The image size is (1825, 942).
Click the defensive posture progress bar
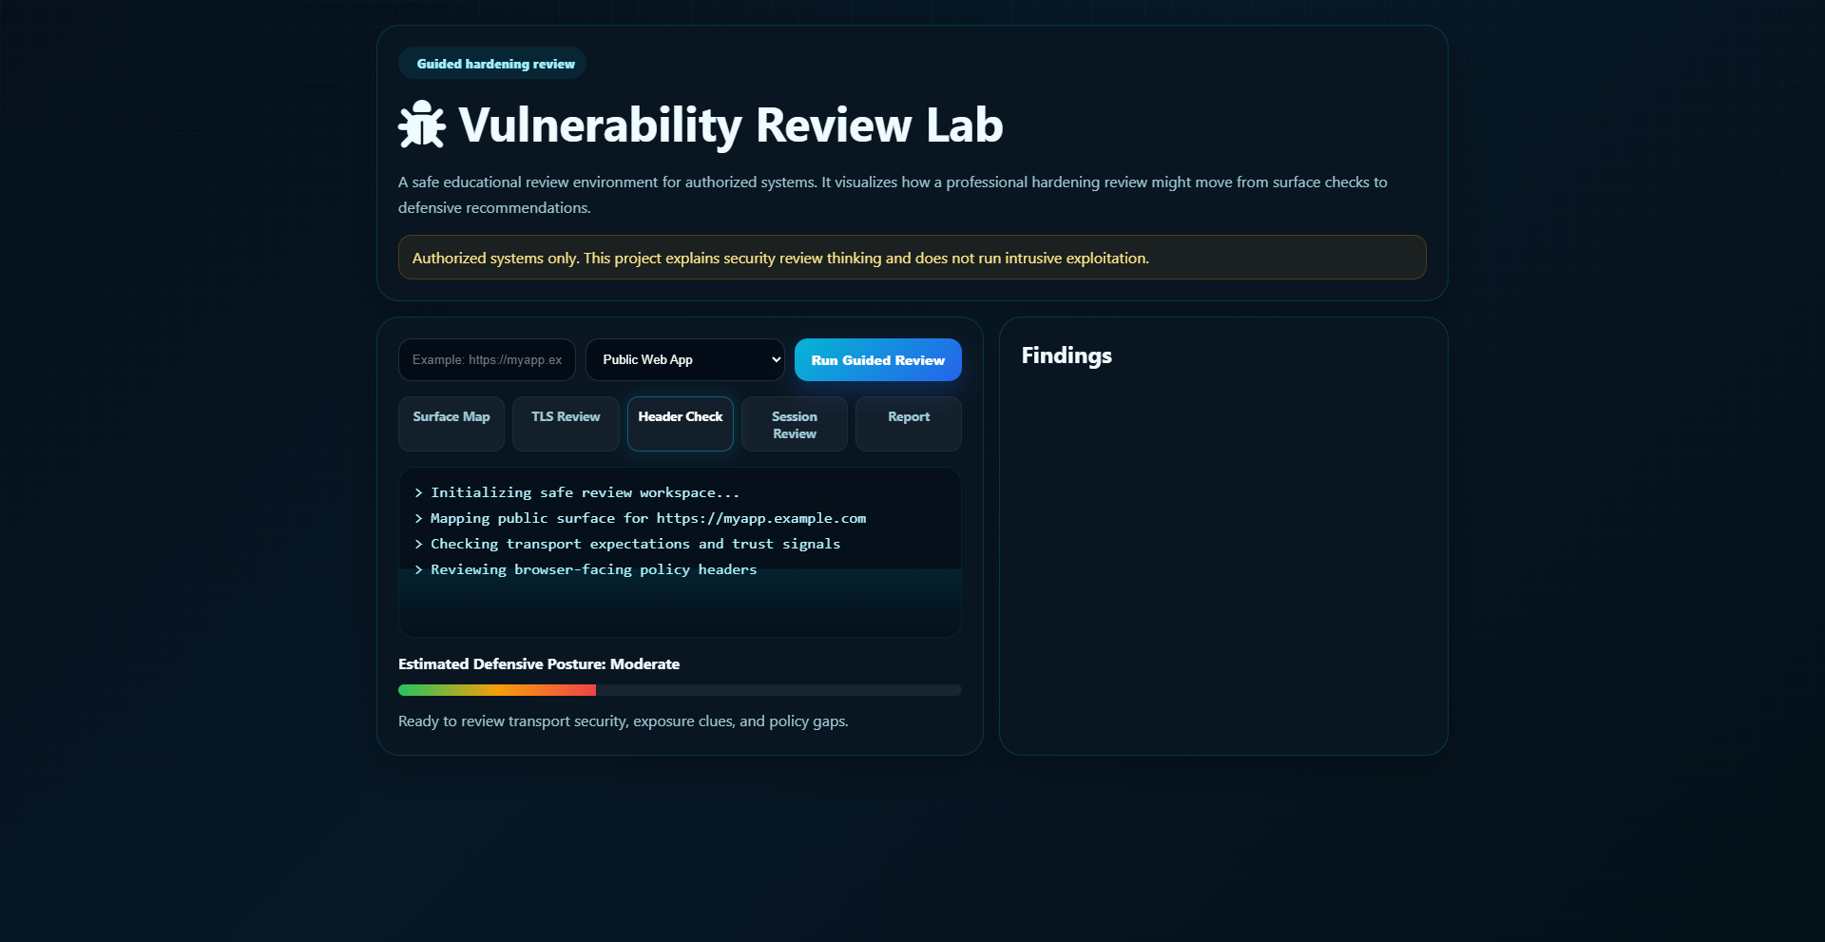click(680, 690)
